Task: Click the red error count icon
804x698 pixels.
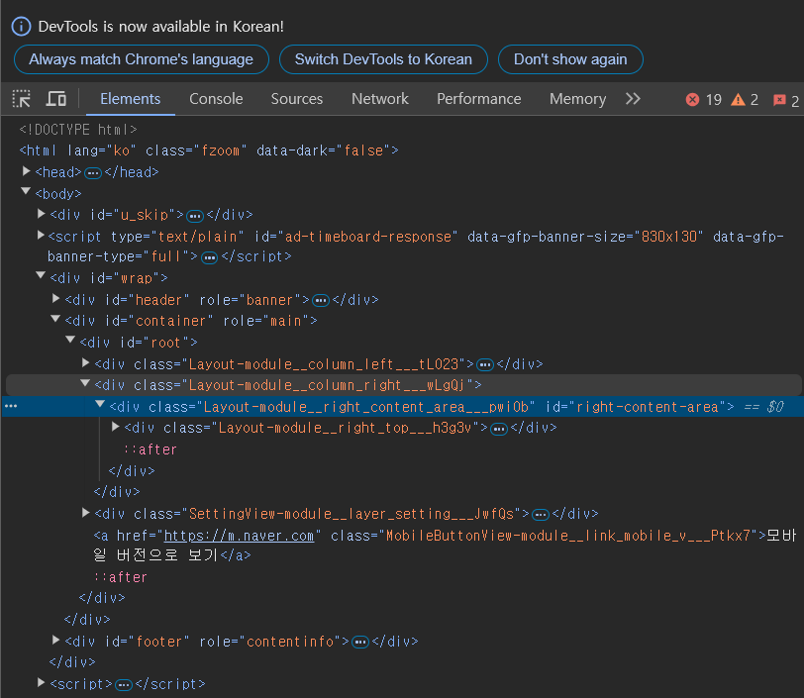Action: pyautogui.click(x=692, y=99)
